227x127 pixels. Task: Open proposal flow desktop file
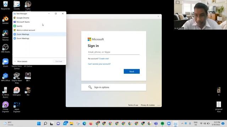tap(219, 107)
